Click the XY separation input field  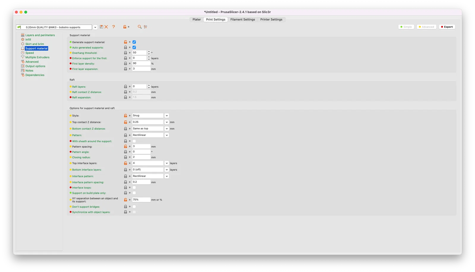tap(141, 200)
